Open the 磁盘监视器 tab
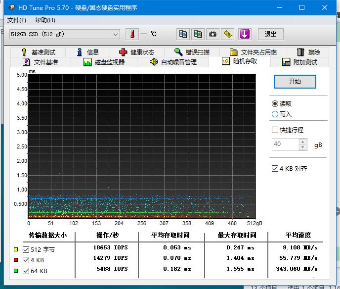The height and width of the screenshot is (289, 340). (x=104, y=62)
